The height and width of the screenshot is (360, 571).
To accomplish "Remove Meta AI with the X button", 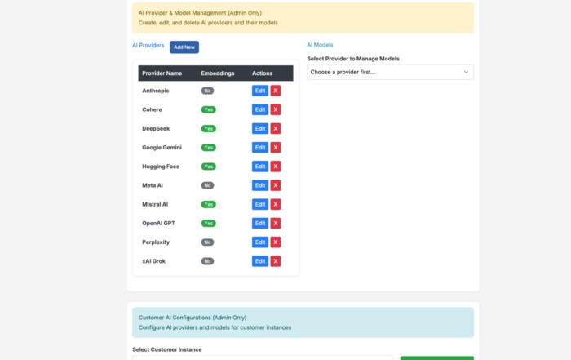I will pyautogui.click(x=276, y=185).
